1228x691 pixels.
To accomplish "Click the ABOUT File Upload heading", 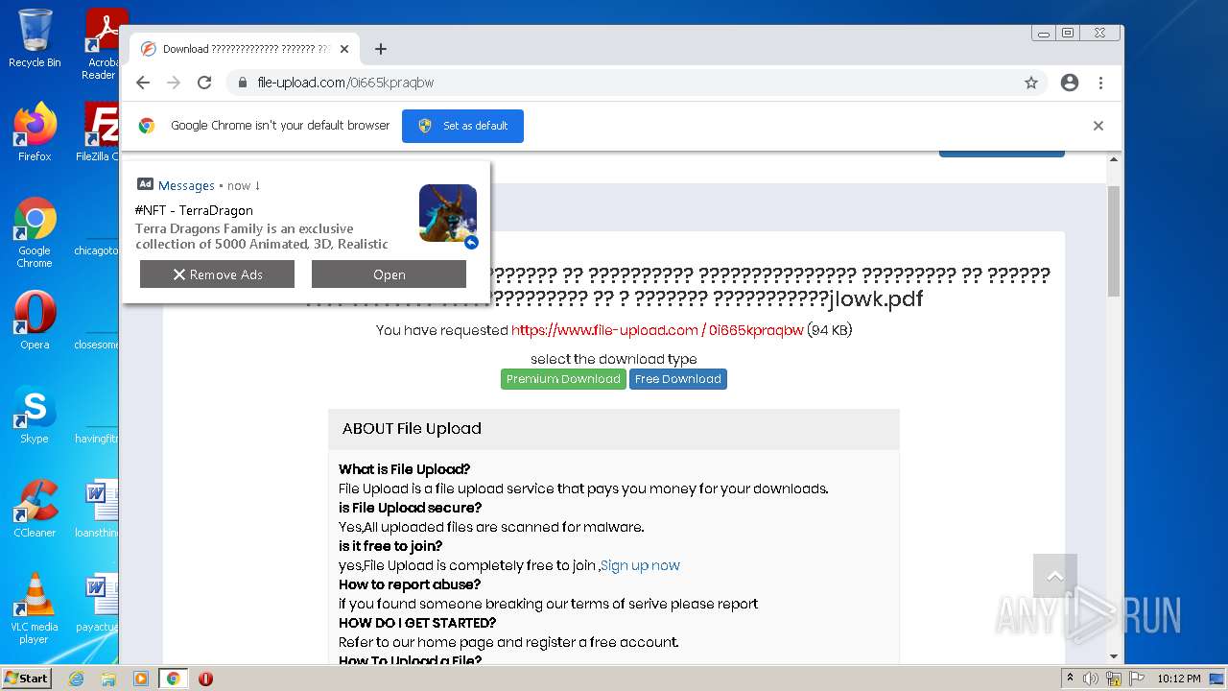I will (412, 429).
